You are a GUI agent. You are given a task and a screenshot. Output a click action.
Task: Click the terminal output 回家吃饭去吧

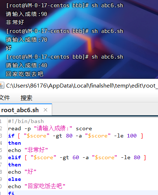25,74
